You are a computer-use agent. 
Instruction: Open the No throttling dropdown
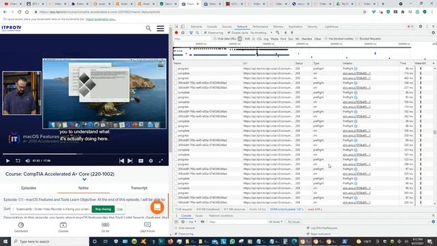pos(261,33)
